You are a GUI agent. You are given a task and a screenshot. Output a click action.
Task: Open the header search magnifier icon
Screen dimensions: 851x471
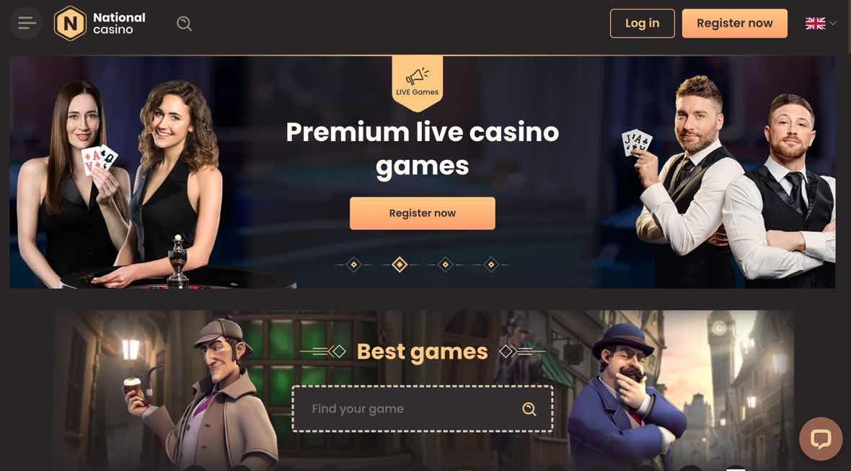point(184,23)
